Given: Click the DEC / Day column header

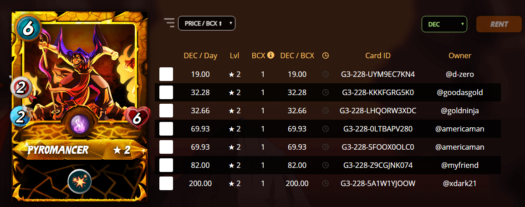Looking at the screenshot, I should pyautogui.click(x=200, y=56).
